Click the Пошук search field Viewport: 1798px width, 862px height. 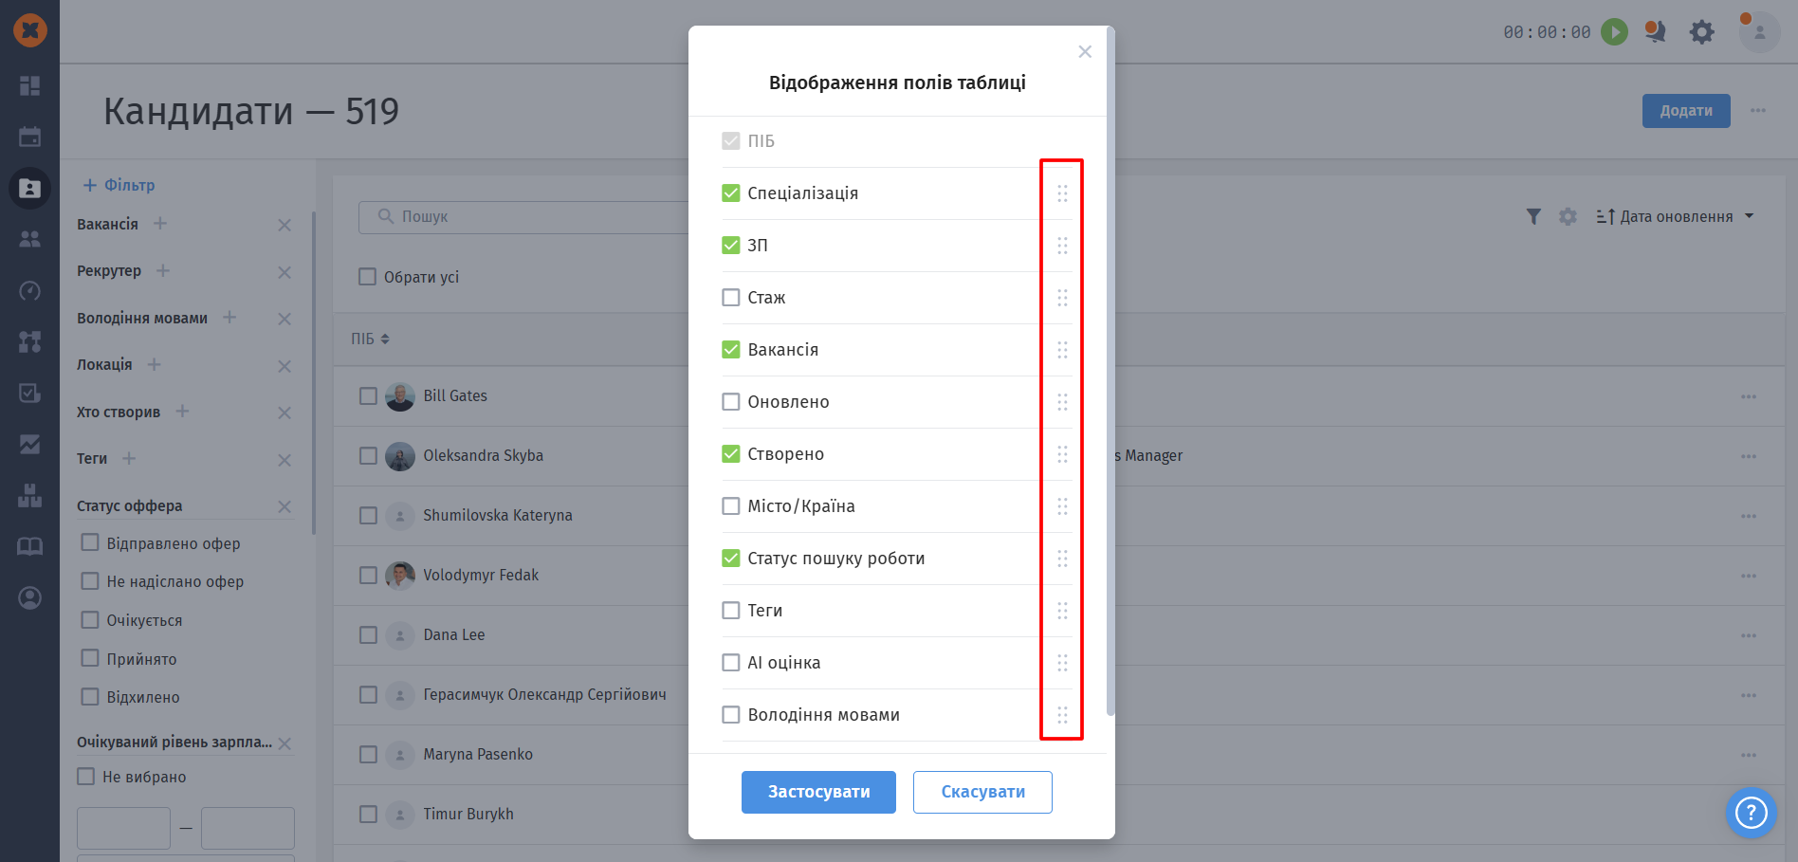click(523, 217)
